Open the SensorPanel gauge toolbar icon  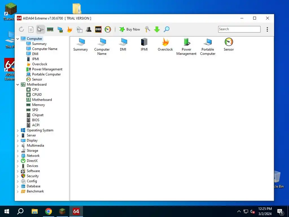pos(108,29)
